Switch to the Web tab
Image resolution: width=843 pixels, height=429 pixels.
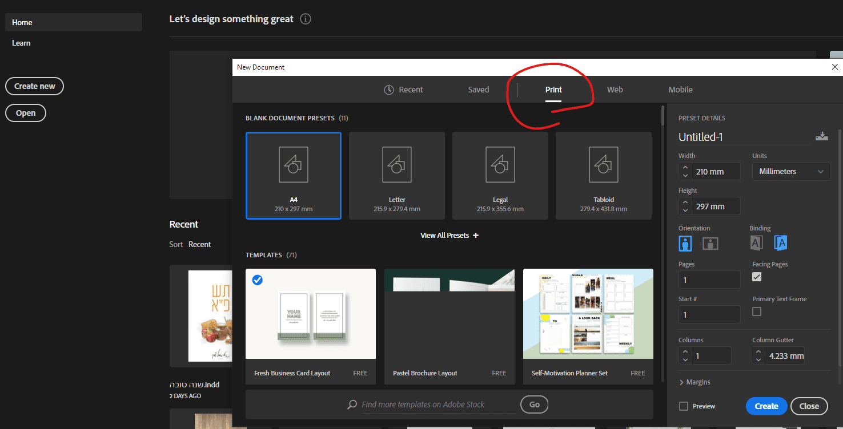(615, 90)
